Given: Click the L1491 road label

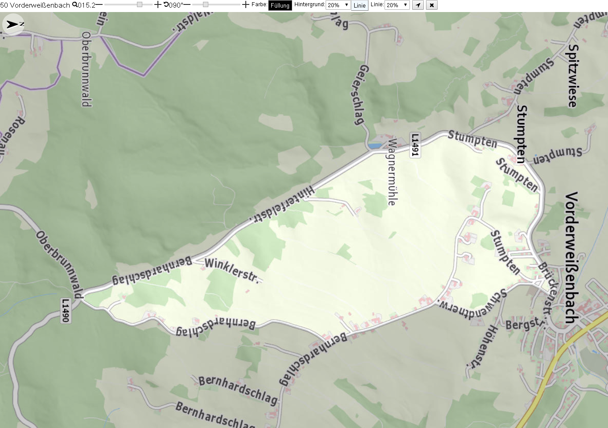Looking at the screenshot, I should [415, 144].
